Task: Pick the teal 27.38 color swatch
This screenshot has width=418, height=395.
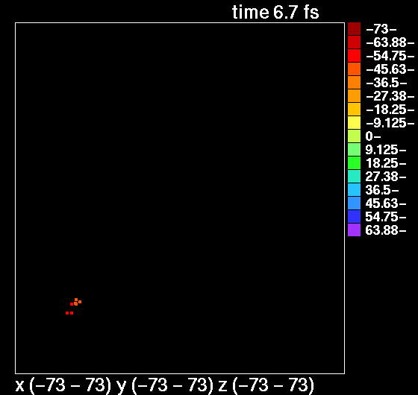Action: (x=354, y=176)
